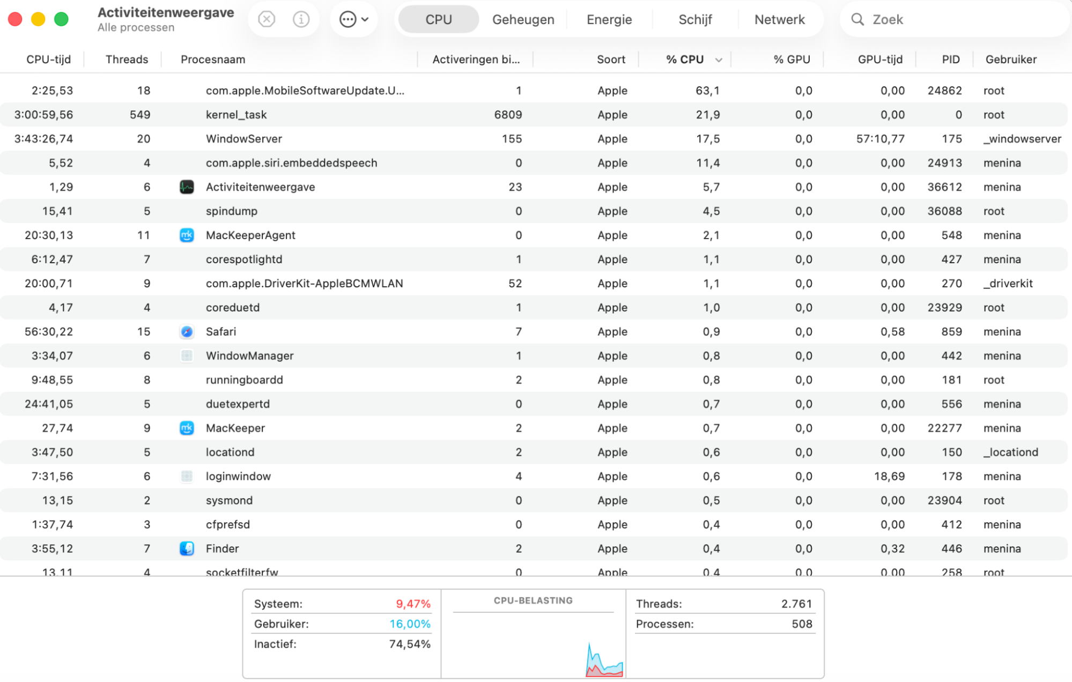The width and height of the screenshot is (1072, 682).
Task: Select the coreduetd process row
Action: coord(534,308)
